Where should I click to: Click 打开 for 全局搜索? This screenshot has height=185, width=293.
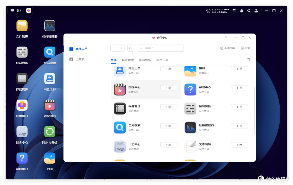(169, 126)
